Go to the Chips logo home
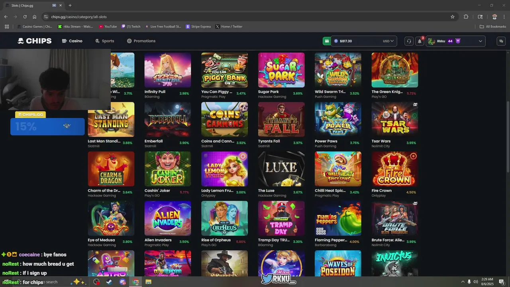Viewport: 510px width, 287px height. [x=35, y=41]
